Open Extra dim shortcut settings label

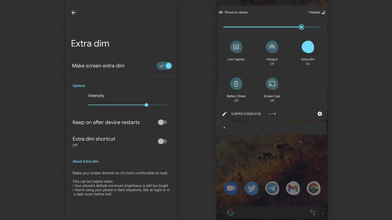coord(94,139)
